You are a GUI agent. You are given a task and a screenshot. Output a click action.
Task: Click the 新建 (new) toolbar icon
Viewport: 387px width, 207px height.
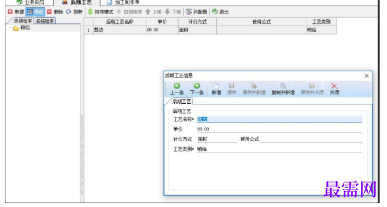10,11
